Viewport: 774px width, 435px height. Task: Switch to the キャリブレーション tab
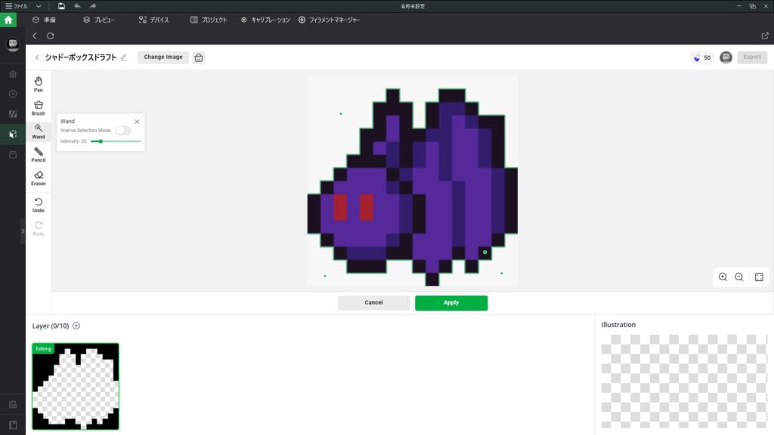point(265,20)
